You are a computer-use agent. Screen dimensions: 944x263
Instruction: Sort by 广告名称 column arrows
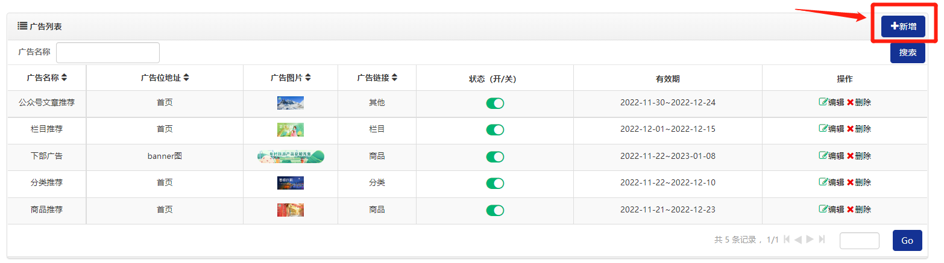(65, 78)
